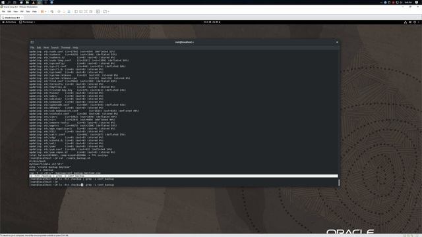Screen dimensions: 422x237
Task: Click the revert snapshot toolbar icon
Action: tap(64, 12)
